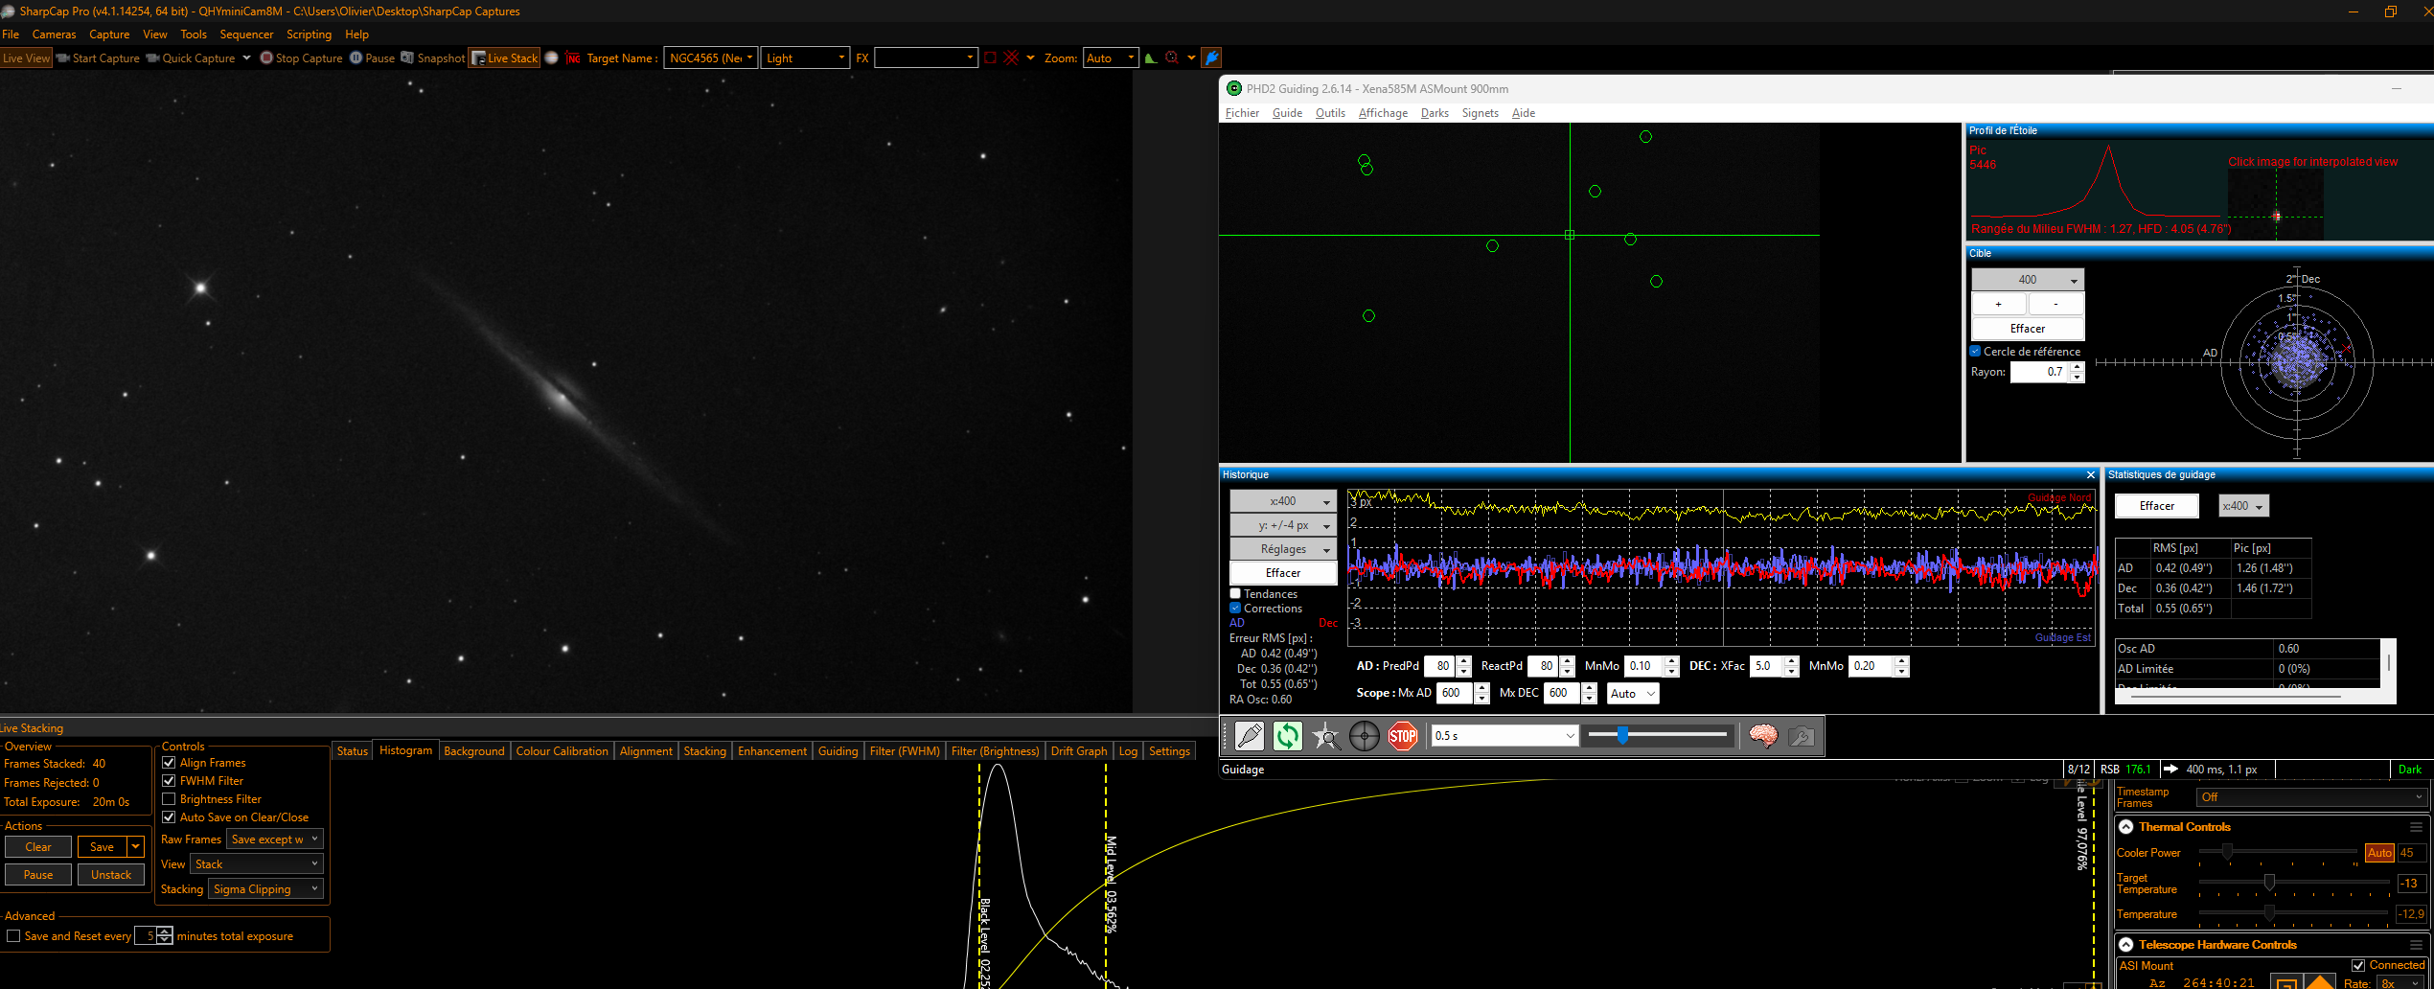Image resolution: width=2434 pixels, height=989 pixels.
Task: Click the AD PredPd value field
Action: pyautogui.click(x=1440, y=666)
